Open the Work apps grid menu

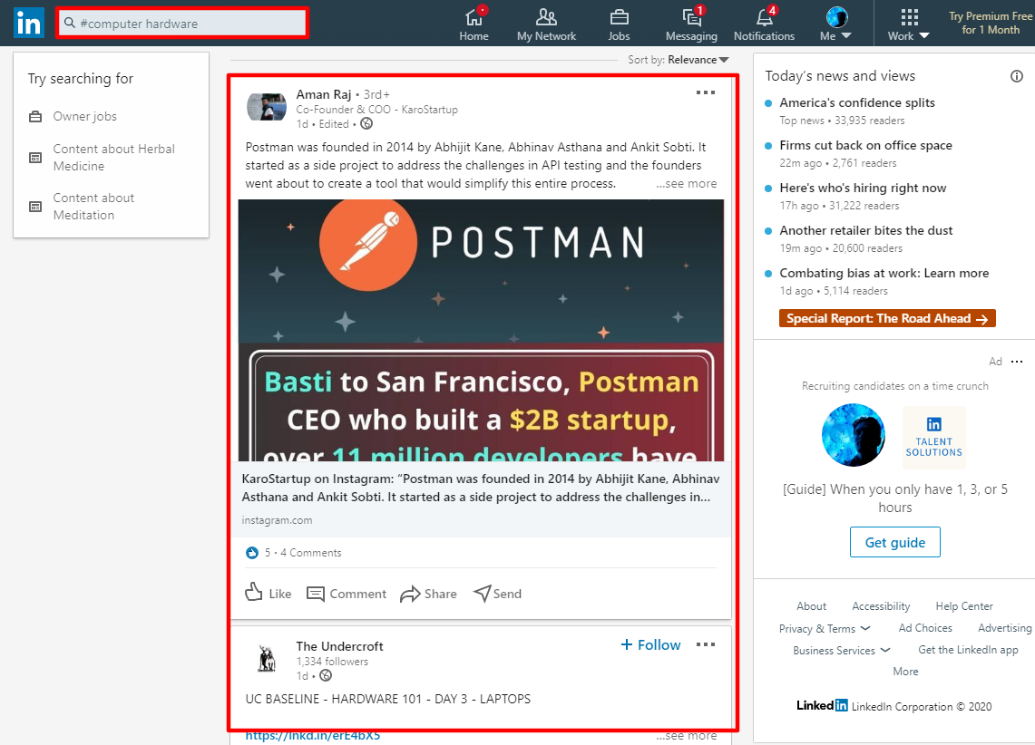click(909, 24)
